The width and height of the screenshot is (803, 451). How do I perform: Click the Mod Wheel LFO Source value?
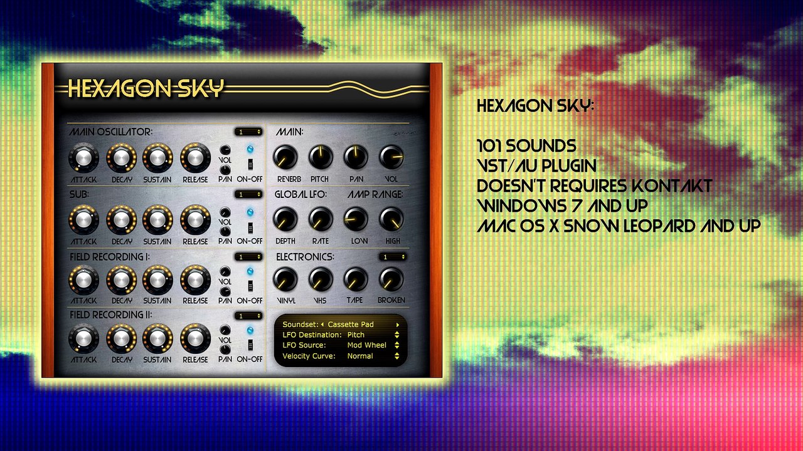pos(367,345)
